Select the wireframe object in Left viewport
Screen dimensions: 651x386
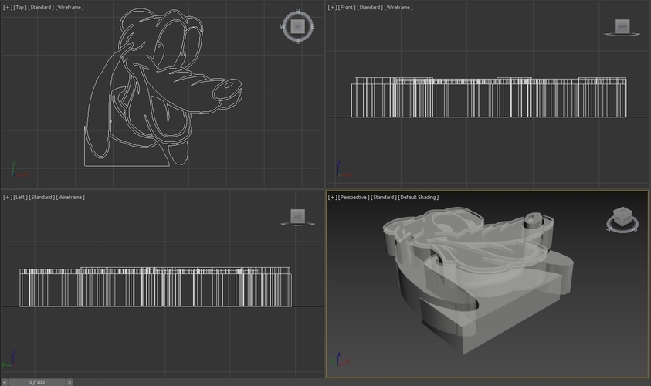click(155, 287)
